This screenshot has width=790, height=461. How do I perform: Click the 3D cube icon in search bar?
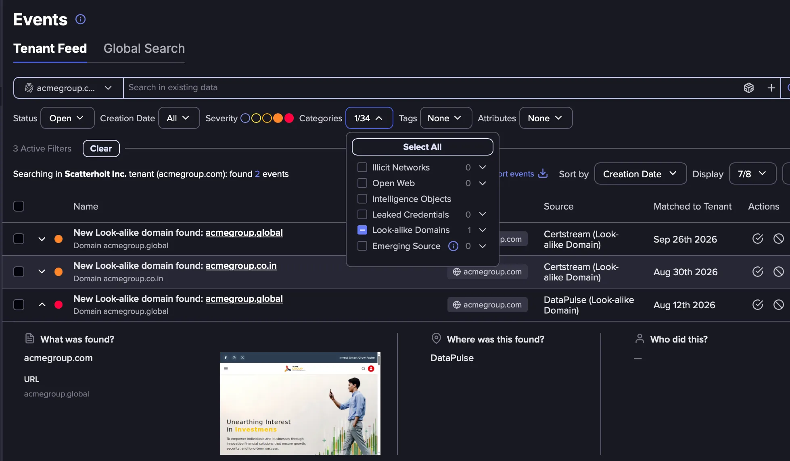point(749,88)
